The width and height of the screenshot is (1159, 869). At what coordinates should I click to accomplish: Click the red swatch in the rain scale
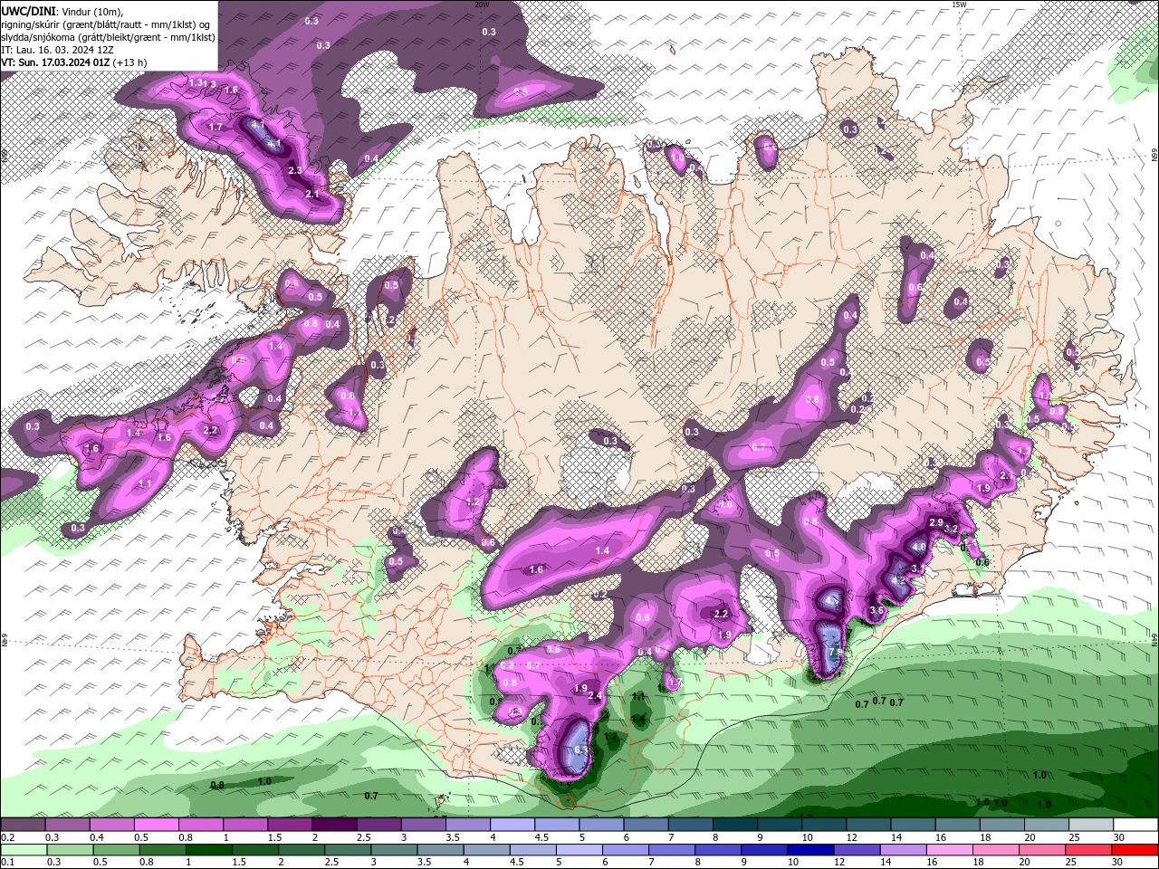1135,850
